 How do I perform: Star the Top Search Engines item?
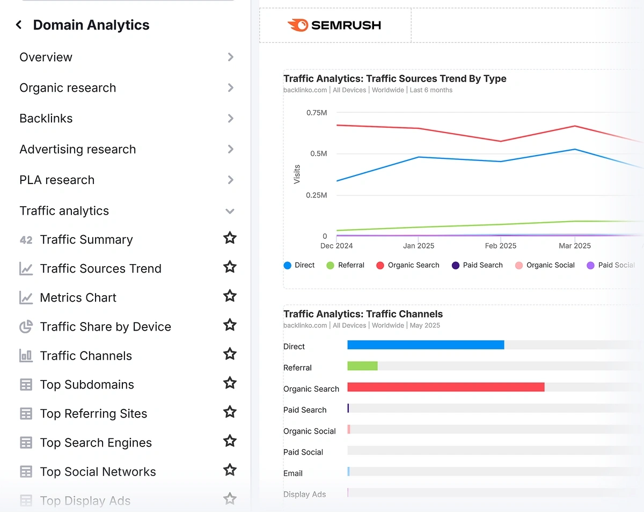tap(230, 441)
